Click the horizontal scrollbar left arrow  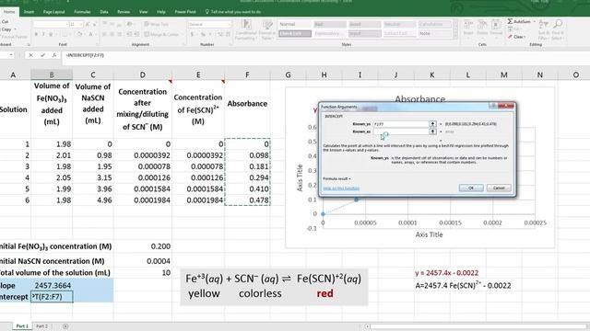point(367,326)
